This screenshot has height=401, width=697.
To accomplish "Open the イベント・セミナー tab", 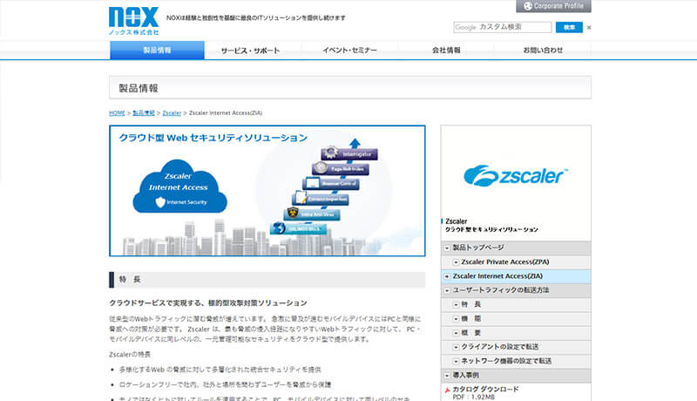I will pyautogui.click(x=349, y=51).
